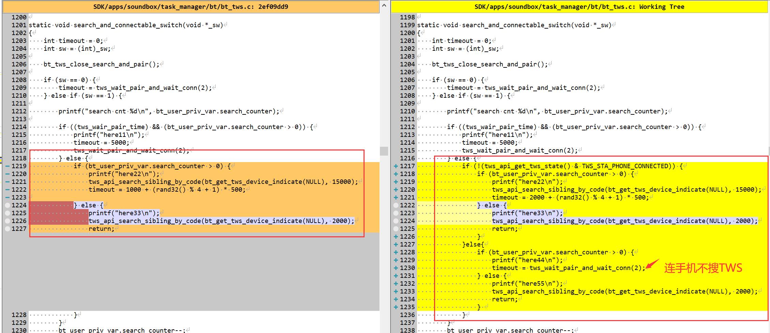Screen dimensions: 770x333
Task: Click 'timeout = 5000;' in the left pane
Action: coord(102,143)
